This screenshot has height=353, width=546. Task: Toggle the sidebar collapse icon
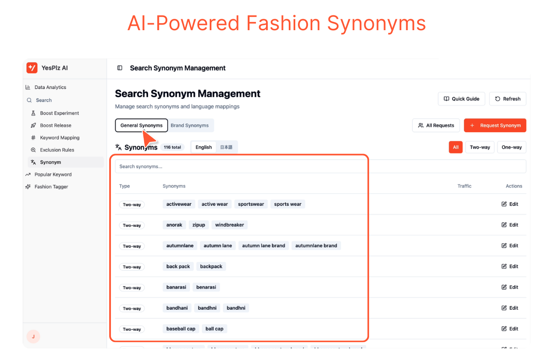tap(120, 68)
